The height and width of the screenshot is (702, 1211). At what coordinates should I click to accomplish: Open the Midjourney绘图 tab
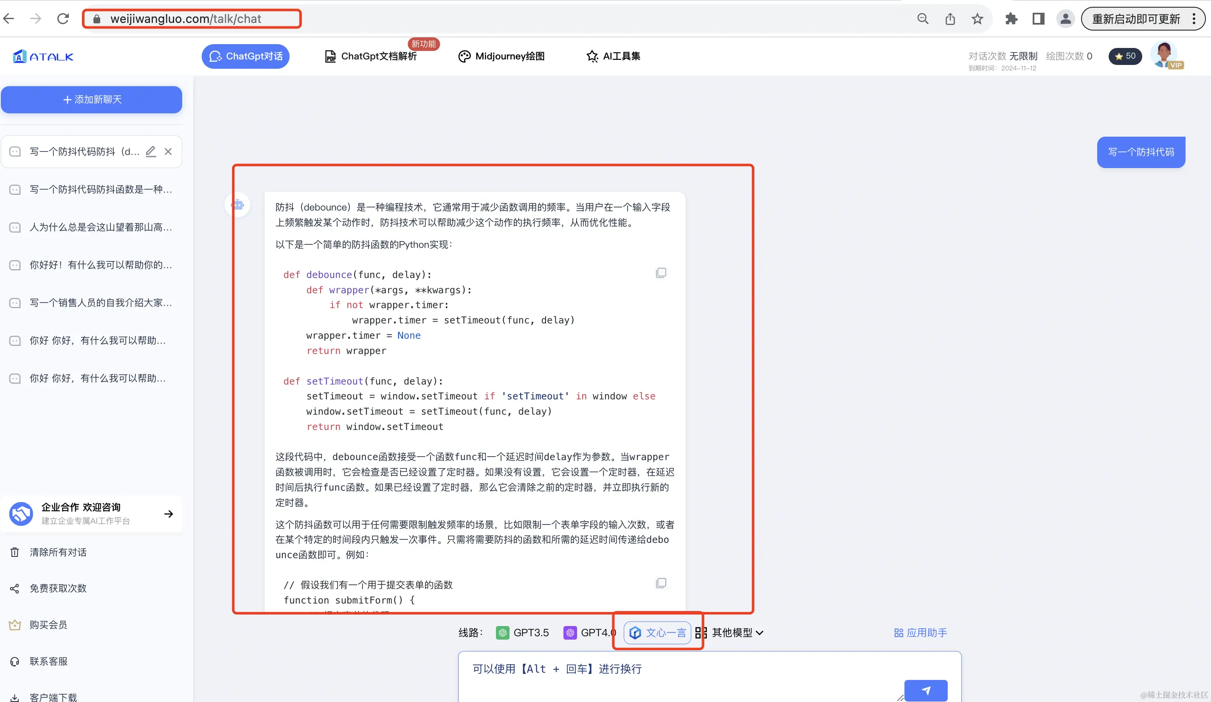(502, 56)
